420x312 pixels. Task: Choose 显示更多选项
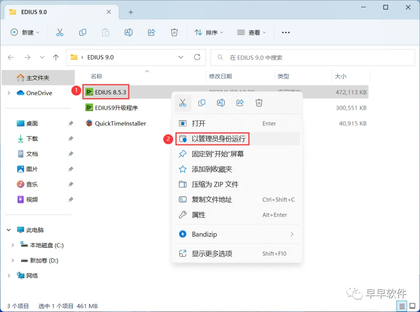tap(237, 253)
